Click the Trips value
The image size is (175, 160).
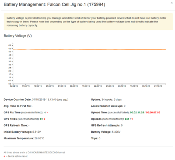tap(99, 138)
